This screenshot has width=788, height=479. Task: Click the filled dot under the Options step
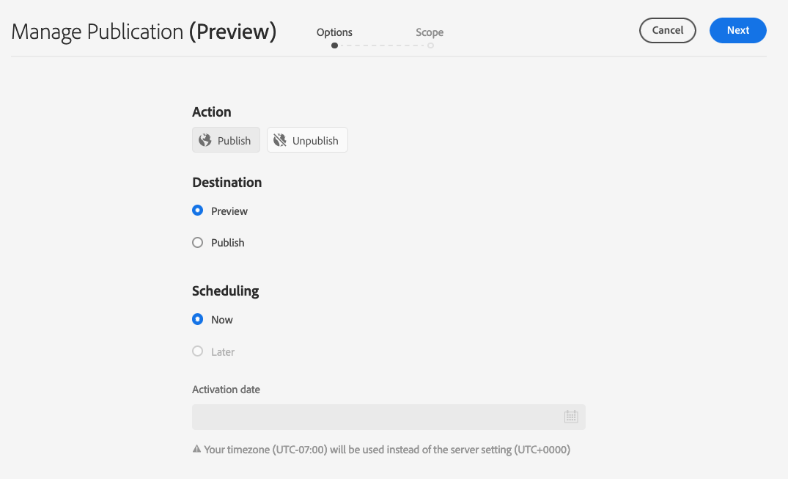334,45
